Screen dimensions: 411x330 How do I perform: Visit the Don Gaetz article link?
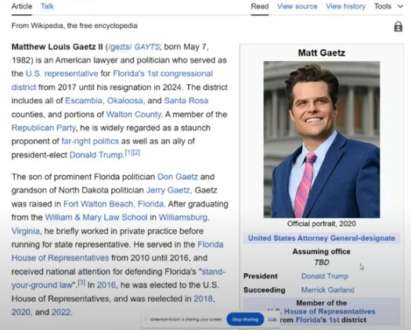(x=178, y=177)
